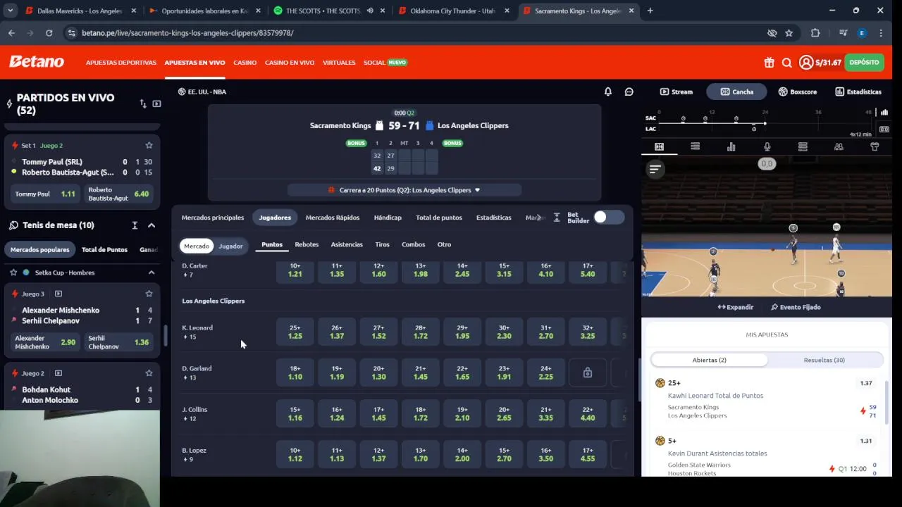Toggle the Bet Builder switch

coord(609,217)
